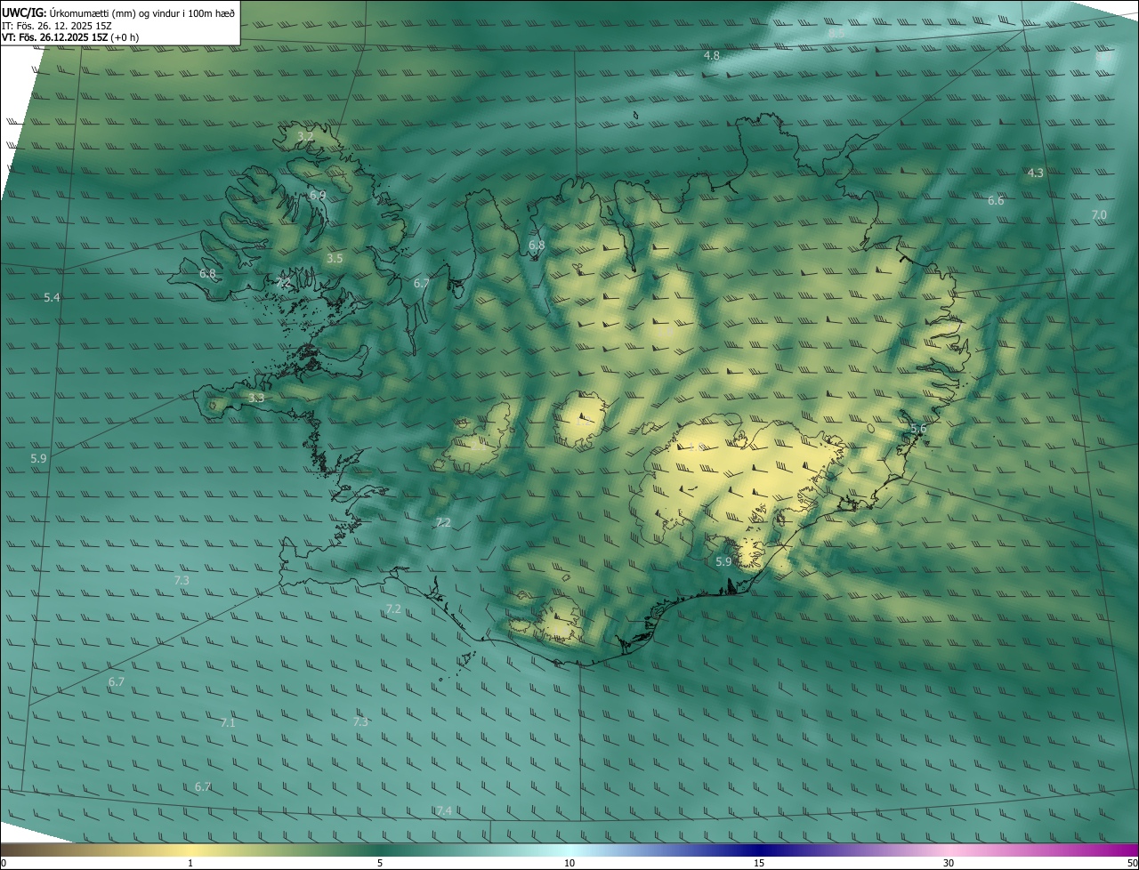Viewport: 1139px width, 870px height.
Task: Click the 7.0 value label
Action: 1099,214
